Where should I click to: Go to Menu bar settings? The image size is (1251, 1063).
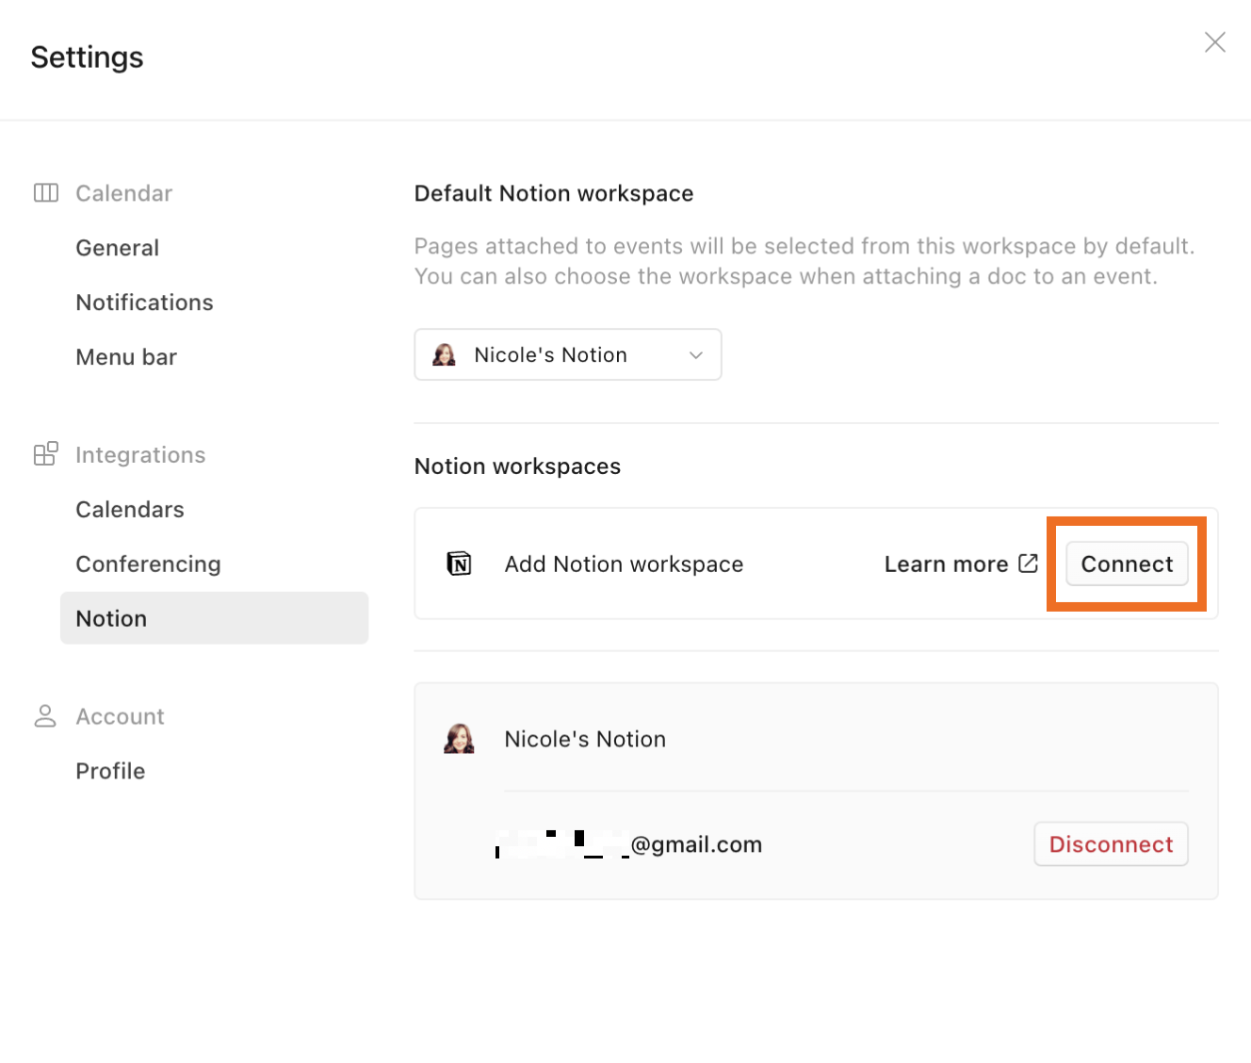pyautogui.click(x=126, y=357)
